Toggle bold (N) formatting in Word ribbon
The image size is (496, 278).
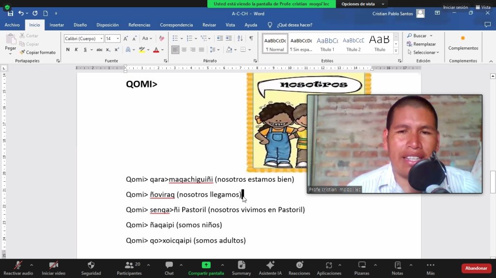68,50
